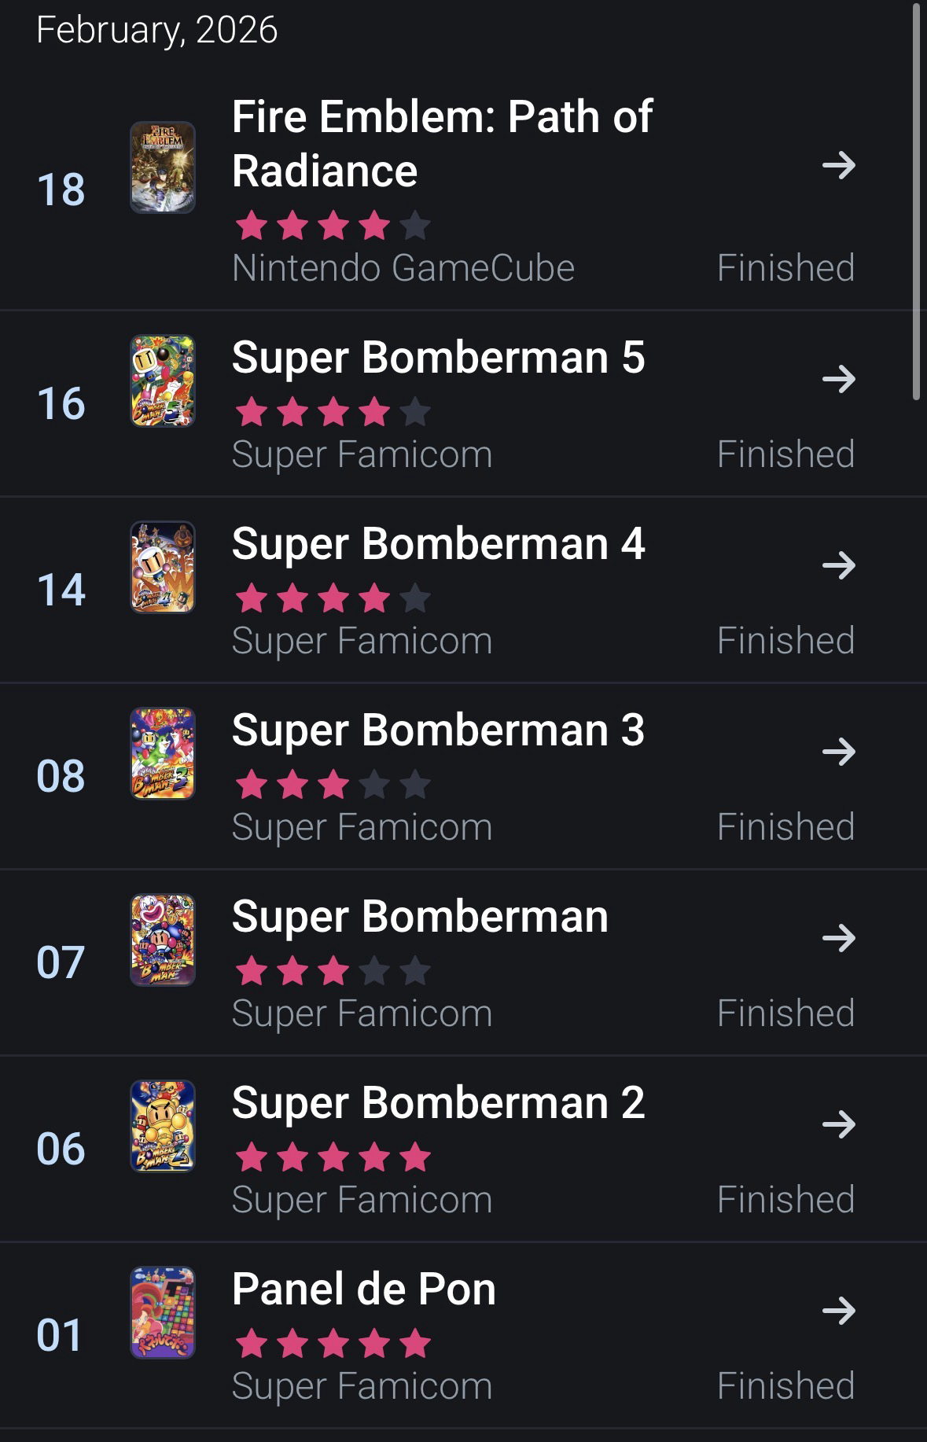Click the February, 2026 month header
The image size is (927, 1442).
click(156, 30)
